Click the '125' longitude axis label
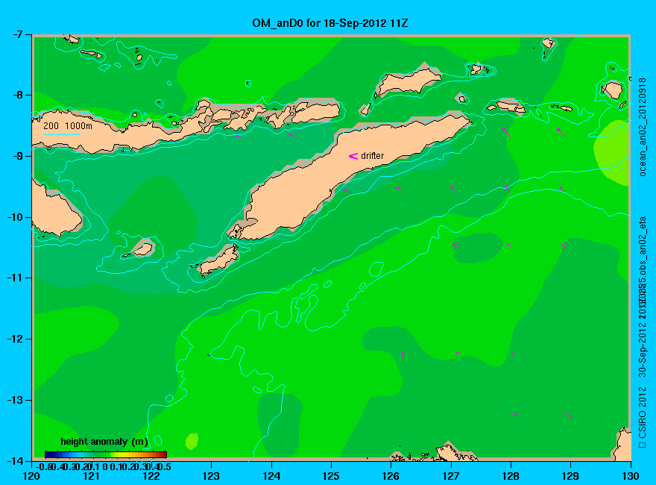Screen dimensions: 656x485 tap(331, 476)
